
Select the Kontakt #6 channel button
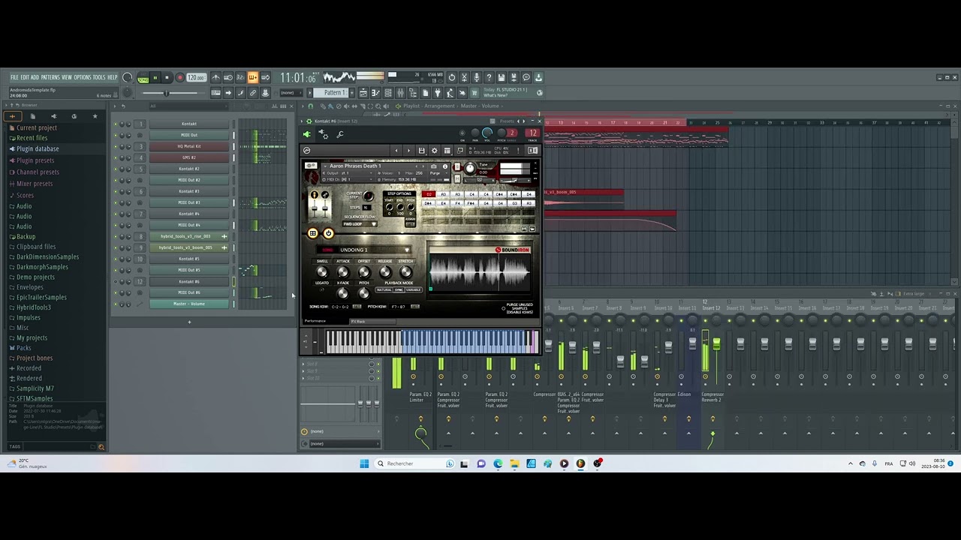[x=189, y=281]
